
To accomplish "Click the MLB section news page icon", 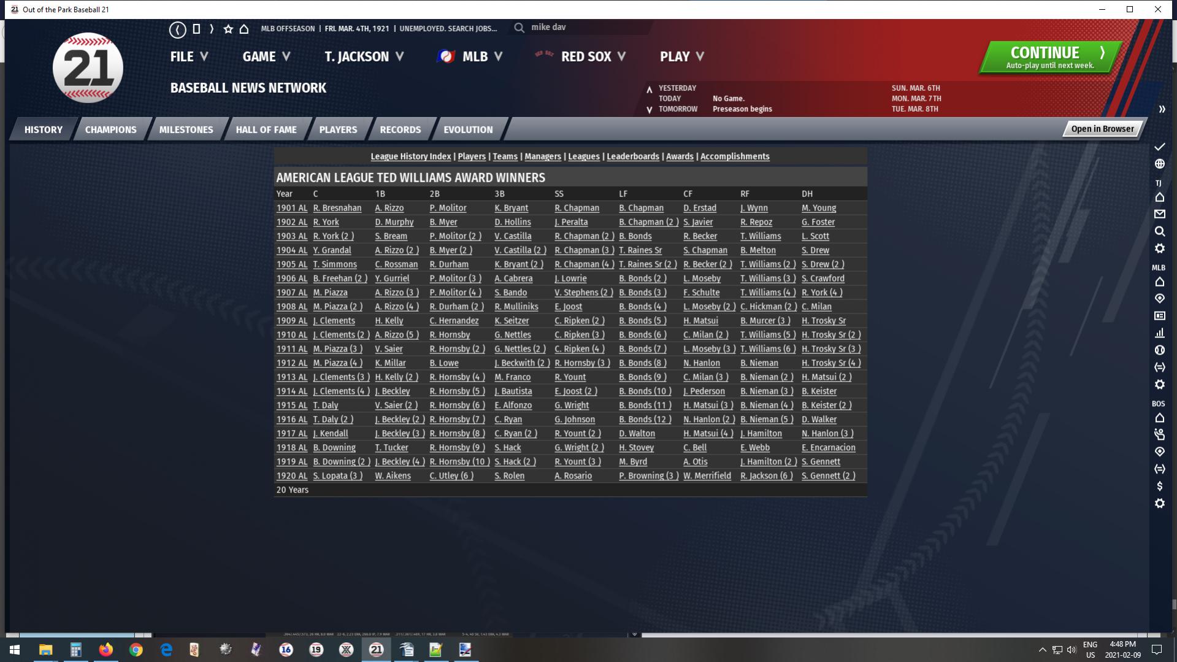I will [x=1159, y=316].
